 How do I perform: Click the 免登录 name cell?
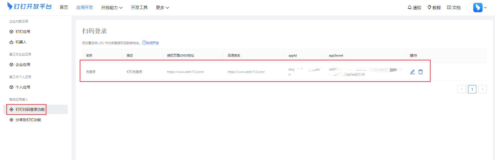click(x=91, y=72)
